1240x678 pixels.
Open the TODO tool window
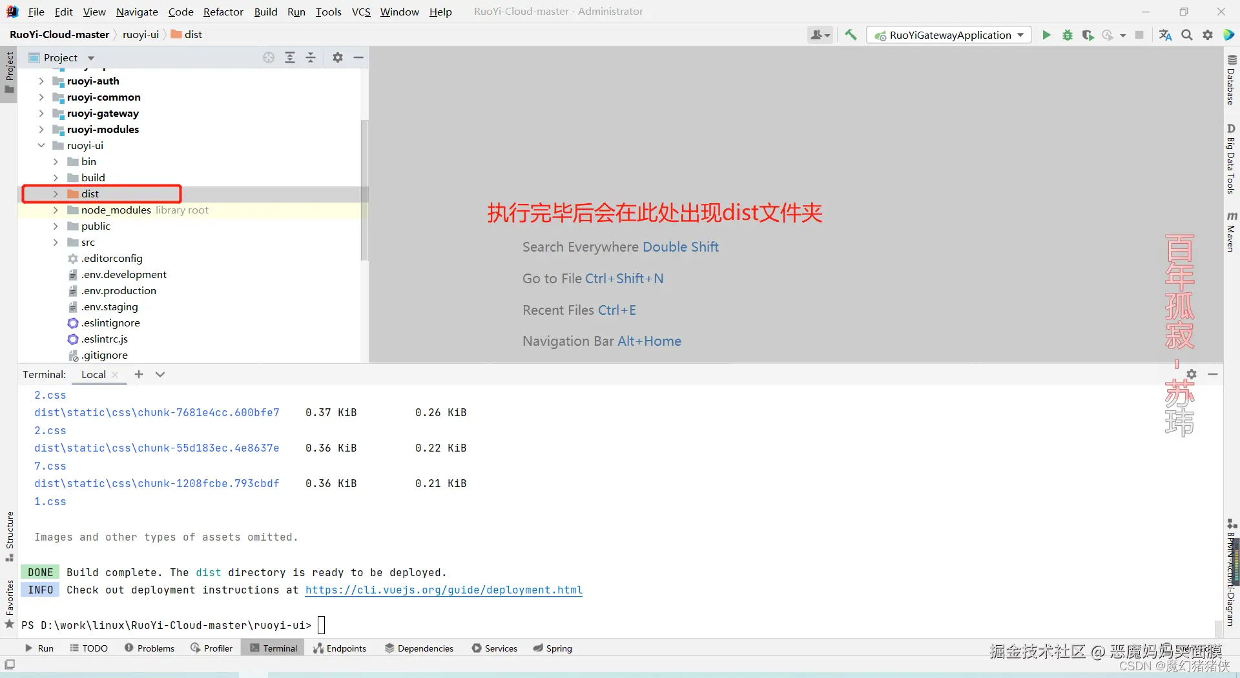pos(88,648)
